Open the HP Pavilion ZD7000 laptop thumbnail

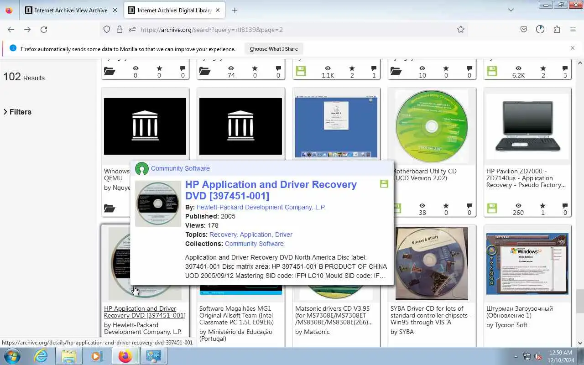(x=527, y=126)
